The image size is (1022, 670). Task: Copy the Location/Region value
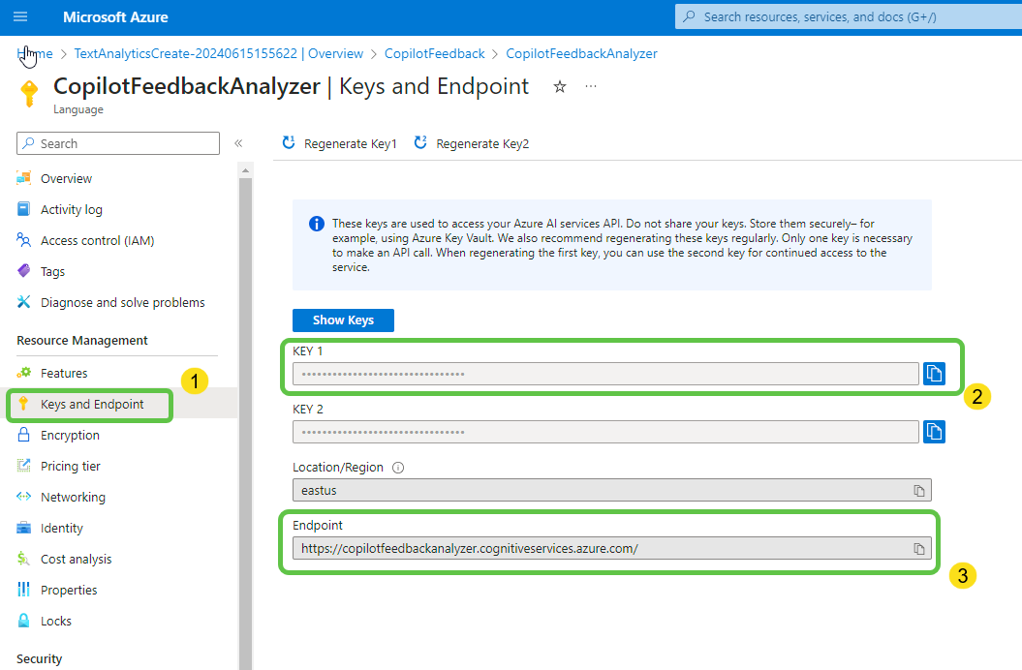coord(919,491)
